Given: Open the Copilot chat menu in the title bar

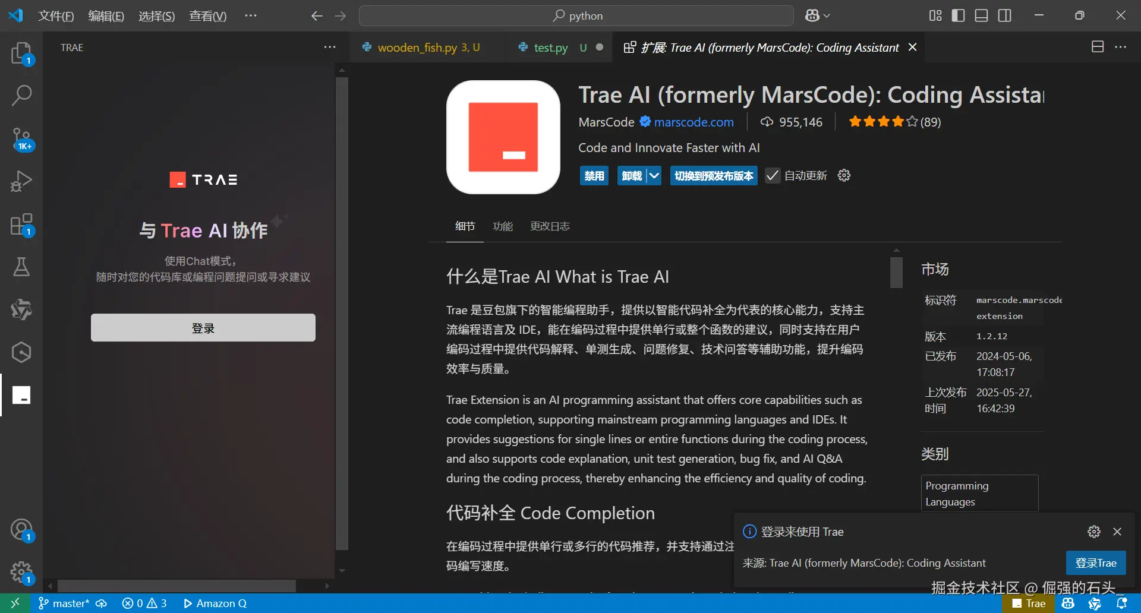Looking at the screenshot, I should point(817,16).
